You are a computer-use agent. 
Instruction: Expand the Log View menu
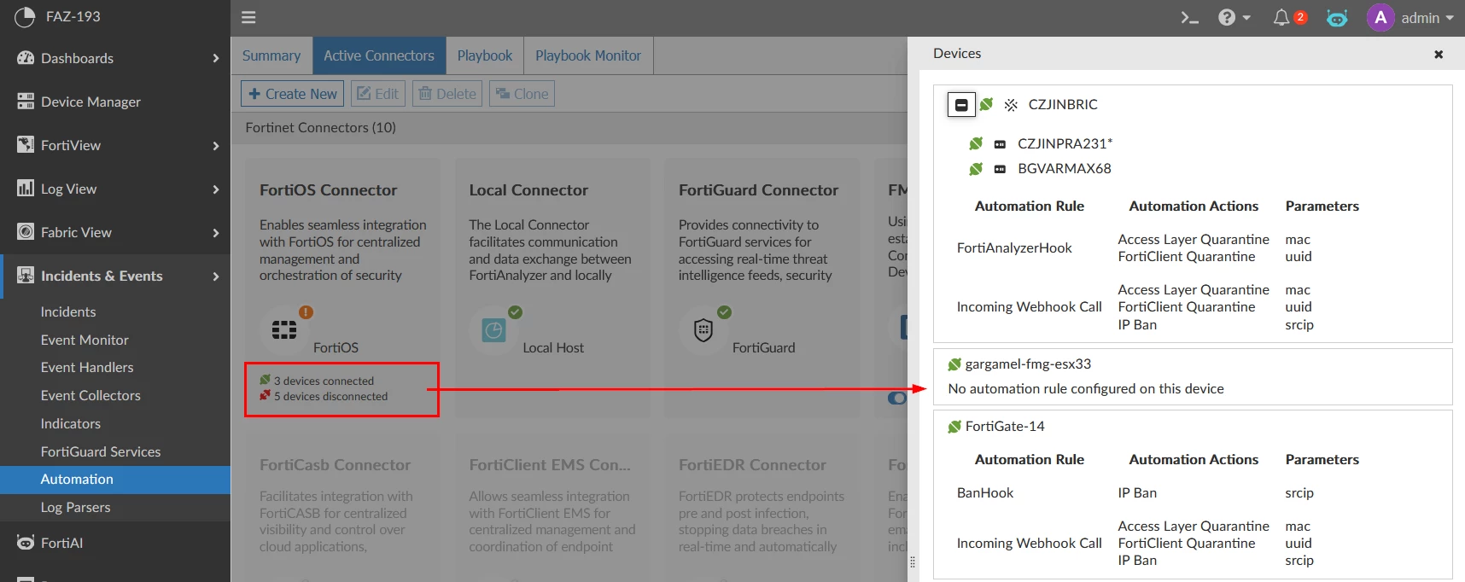pos(115,189)
